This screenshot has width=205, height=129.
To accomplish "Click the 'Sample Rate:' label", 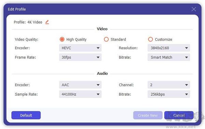I will click(x=26, y=94).
